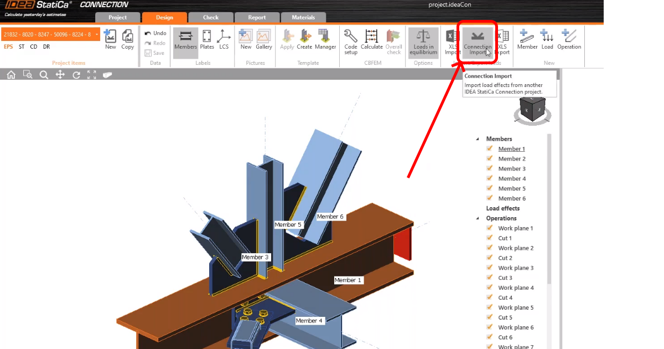Collapse the Operations tree section
The height and width of the screenshot is (349, 664).
(478, 218)
